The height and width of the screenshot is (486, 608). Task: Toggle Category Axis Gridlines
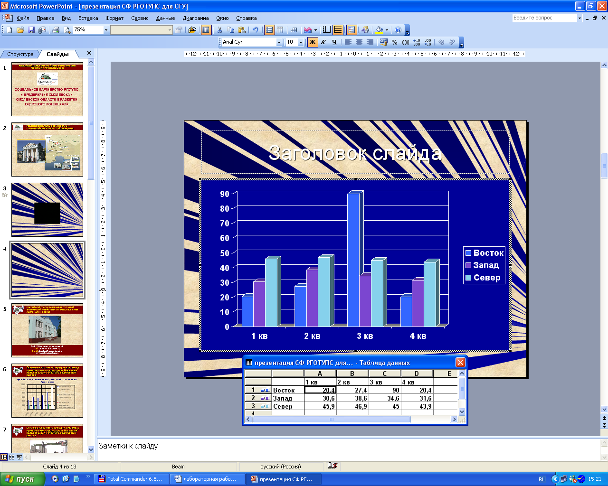[x=326, y=30]
